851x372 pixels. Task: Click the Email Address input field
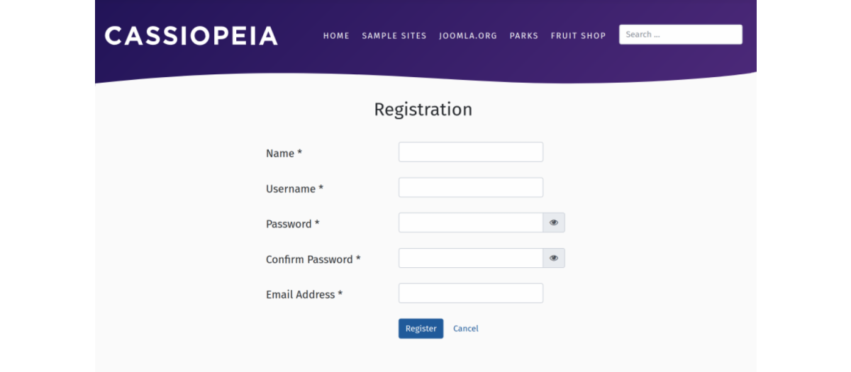tap(470, 293)
